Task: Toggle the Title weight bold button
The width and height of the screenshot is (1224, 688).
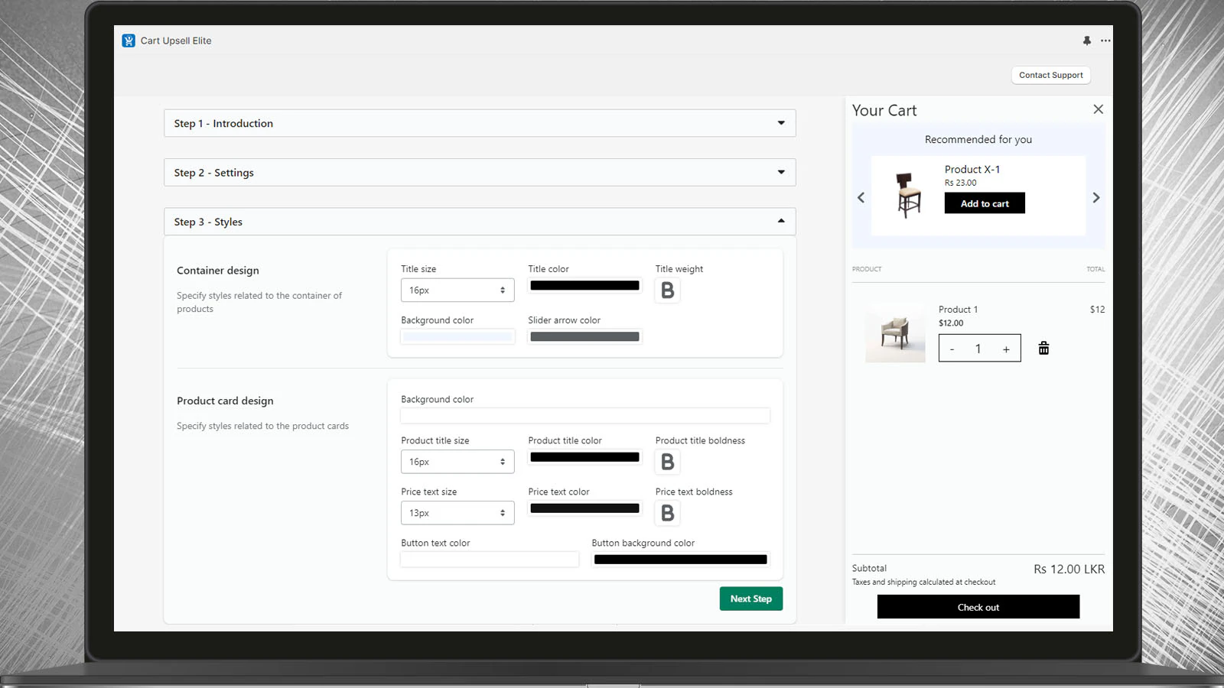Action: click(667, 290)
